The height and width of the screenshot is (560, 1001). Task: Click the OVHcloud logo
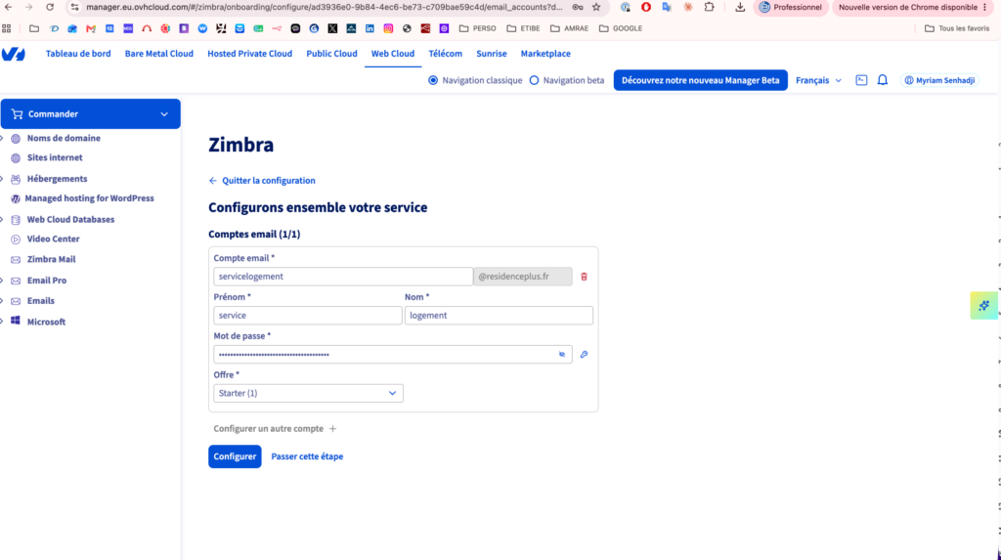tap(13, 55)
